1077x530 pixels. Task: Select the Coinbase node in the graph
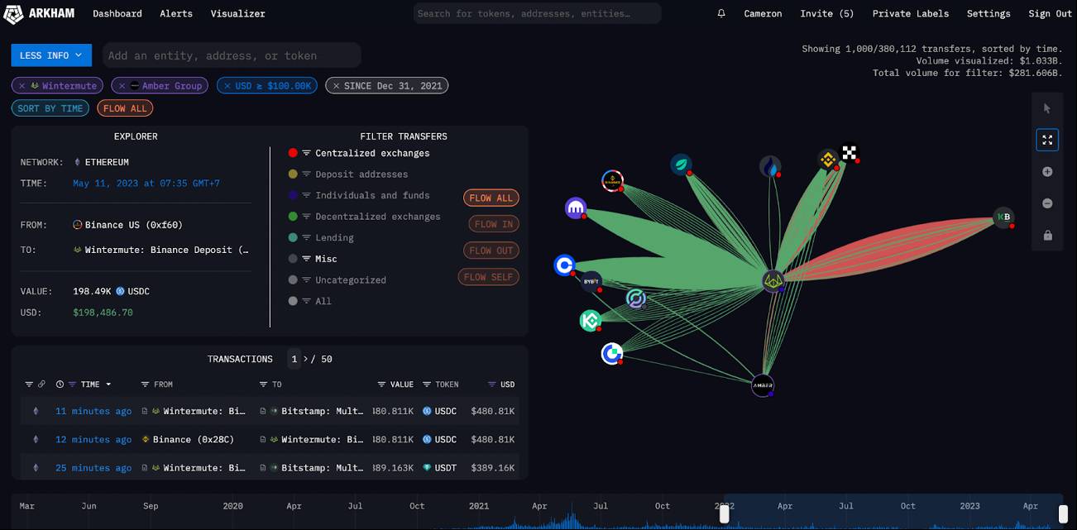565,265
